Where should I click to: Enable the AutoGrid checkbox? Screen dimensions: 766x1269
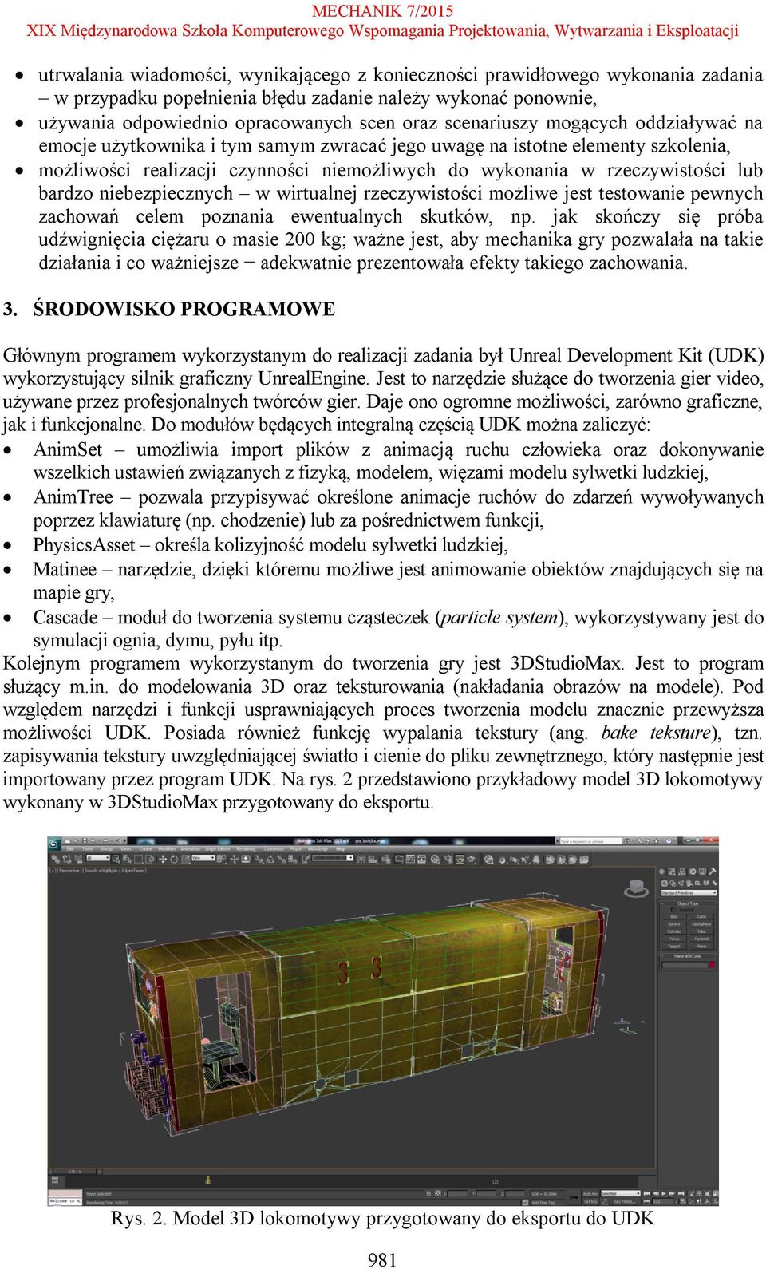673,910
